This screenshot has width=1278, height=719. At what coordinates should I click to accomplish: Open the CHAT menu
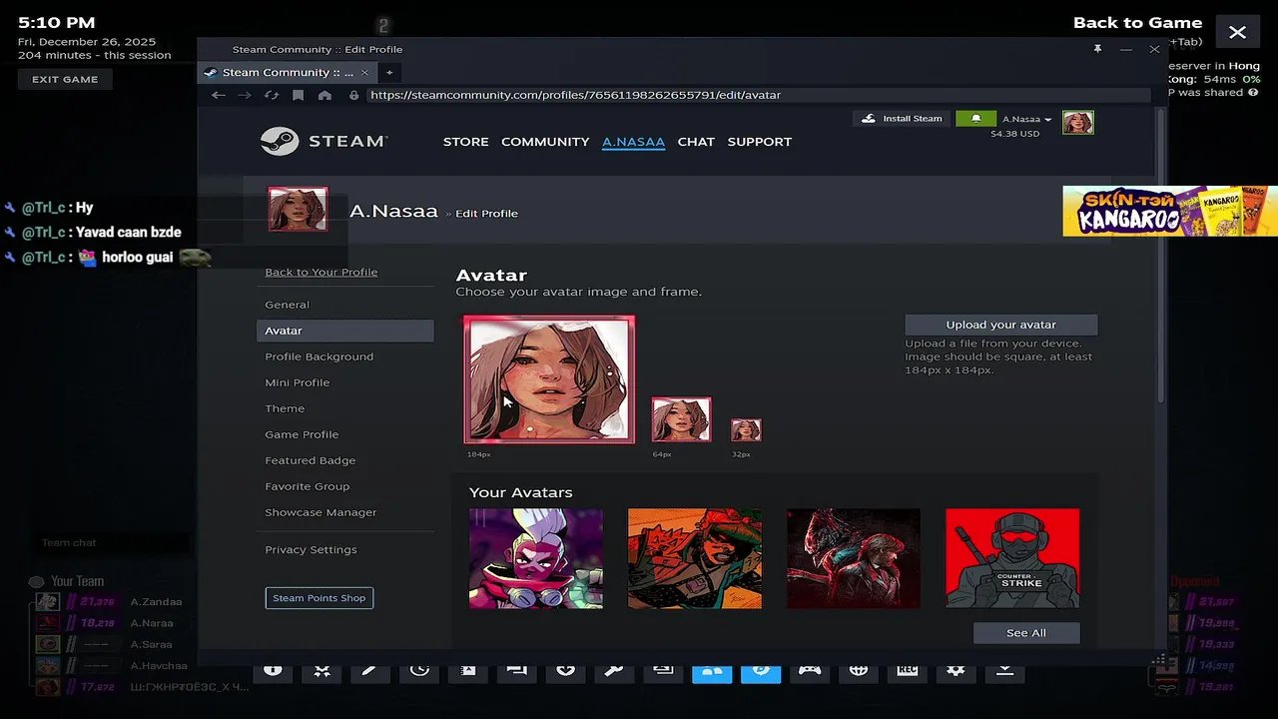pyautogui.click(x=696, y=142)
